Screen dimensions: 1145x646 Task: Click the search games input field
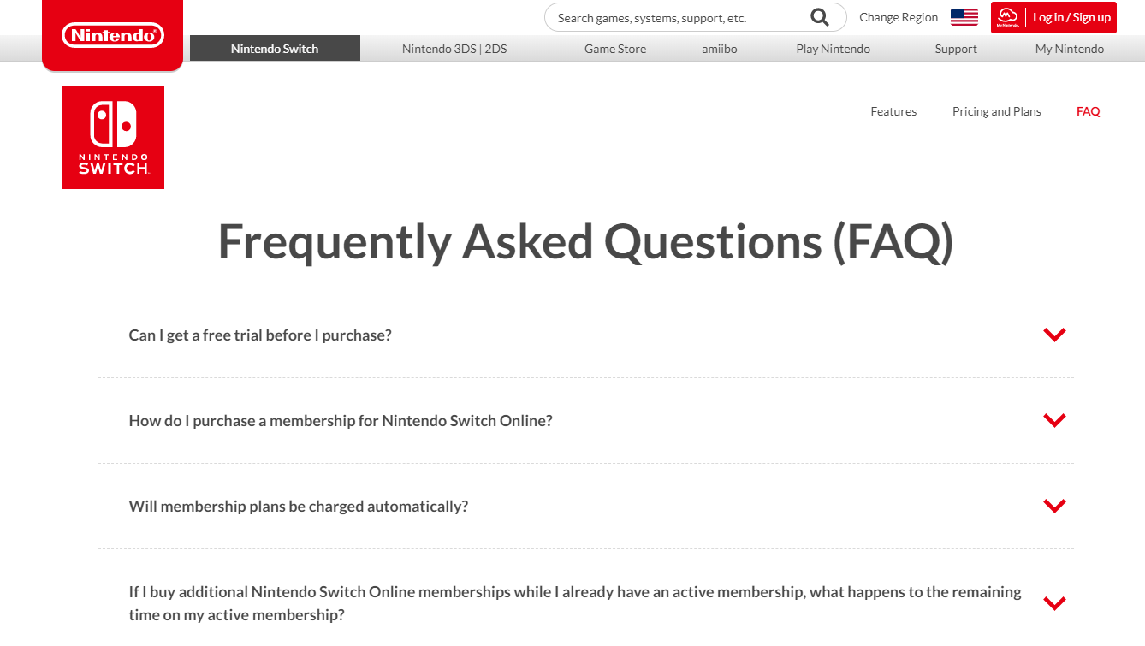(x=676, y=17)
